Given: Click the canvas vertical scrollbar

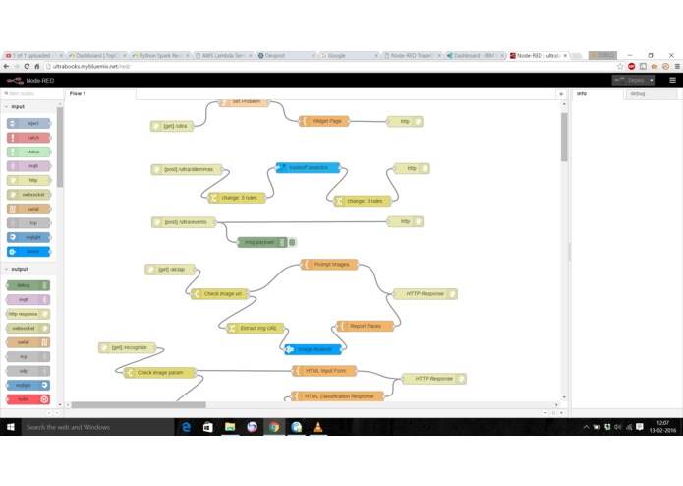Looking at the screenshot, I should click(564, 138).
